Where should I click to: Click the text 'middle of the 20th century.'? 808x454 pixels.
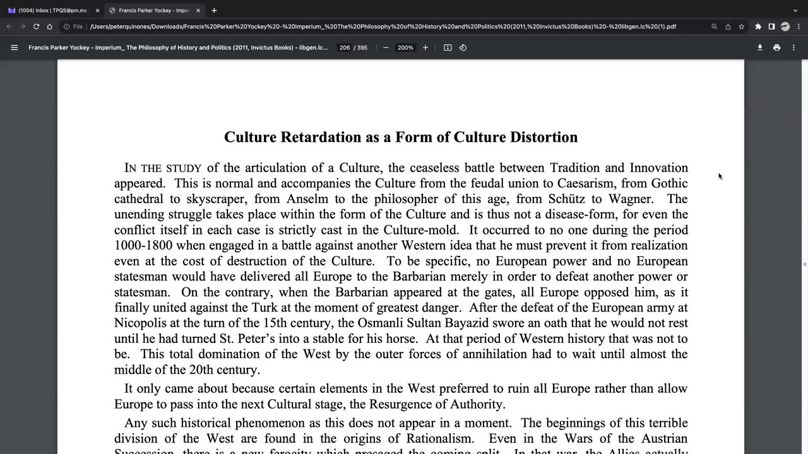coord(187,370)
